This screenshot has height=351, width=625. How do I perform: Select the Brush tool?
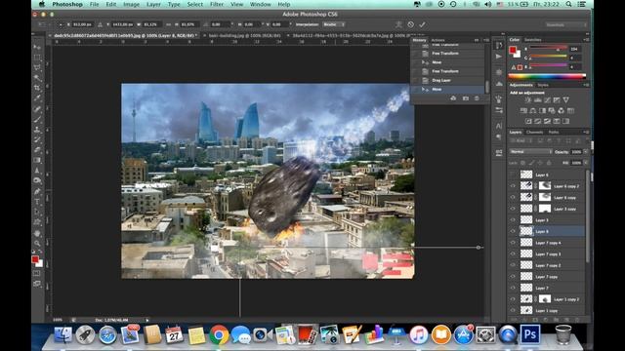(x=37, y=119)
